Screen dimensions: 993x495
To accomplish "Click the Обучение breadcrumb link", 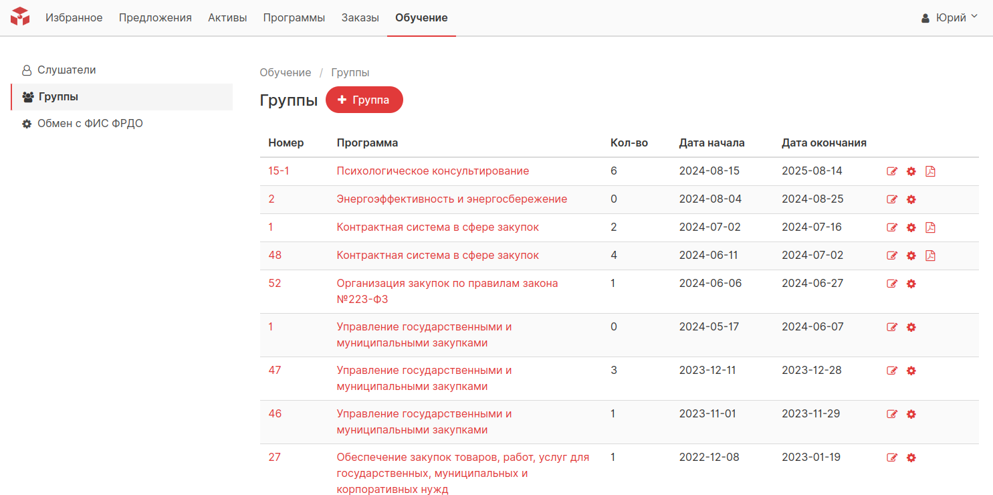I will (286, 73).
